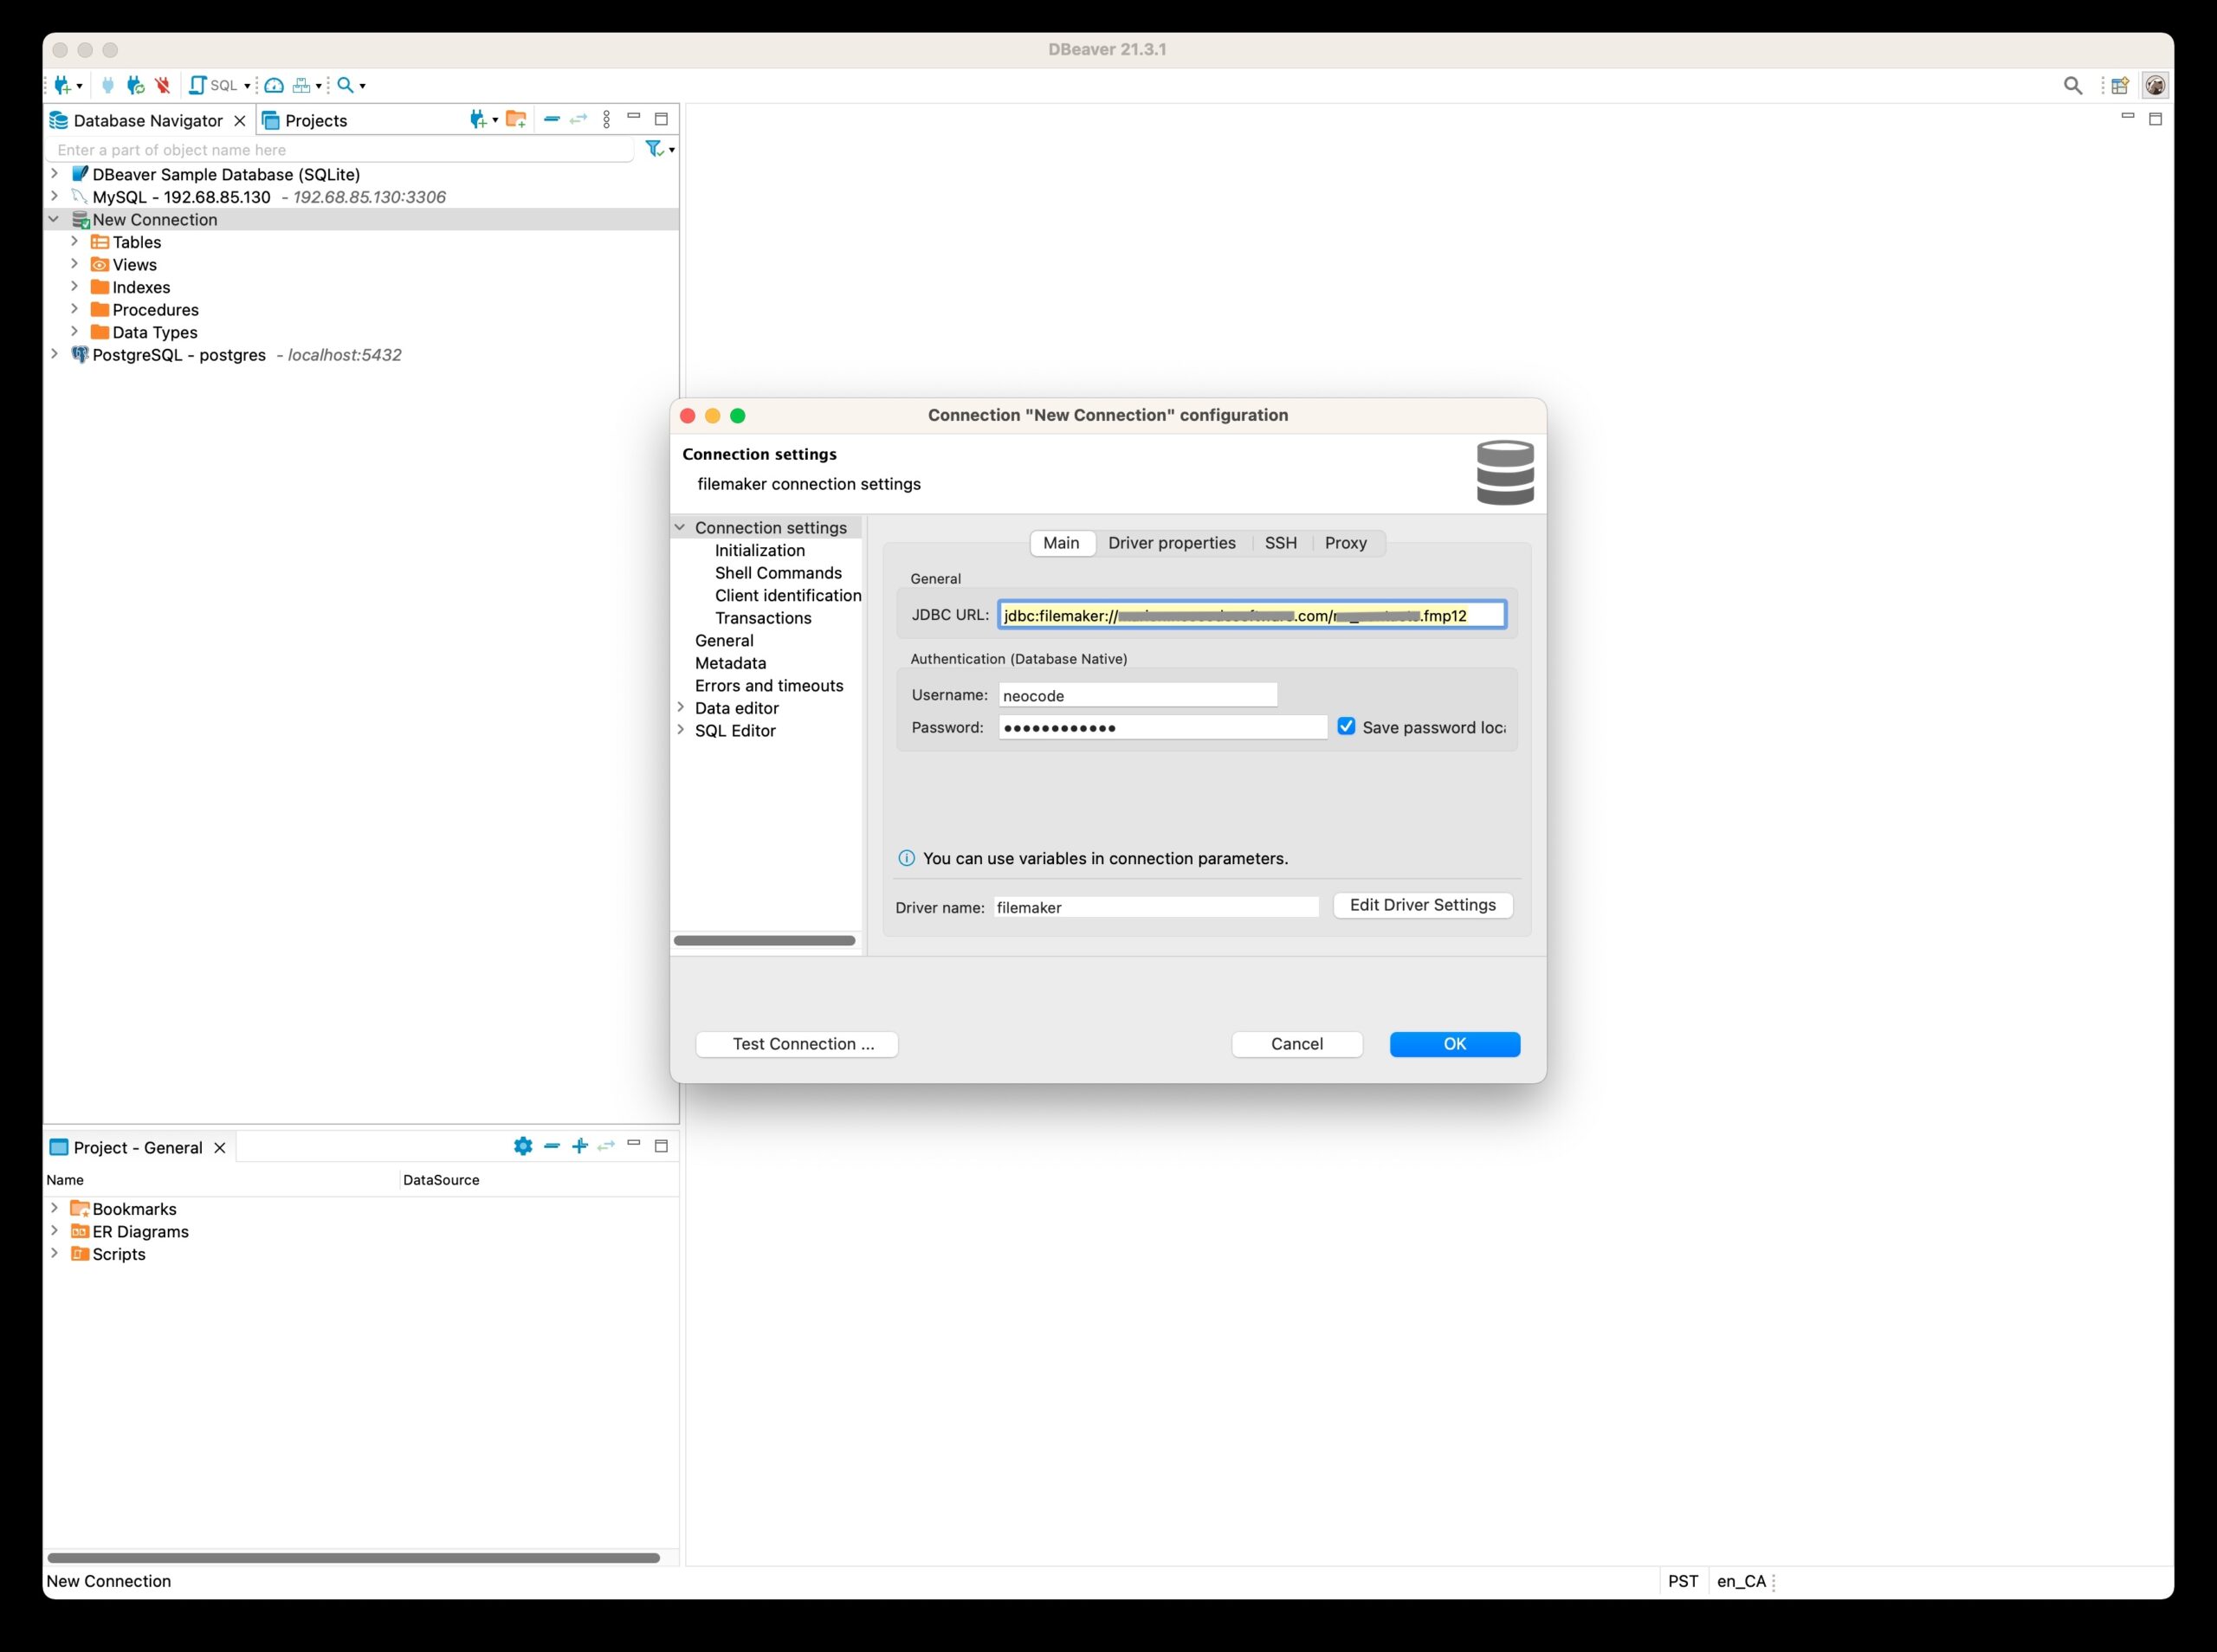This screenshot has height=1652, width=2217.
Task: Open the perspective switcher icon at top right
Action: (x=2120, y=85)
